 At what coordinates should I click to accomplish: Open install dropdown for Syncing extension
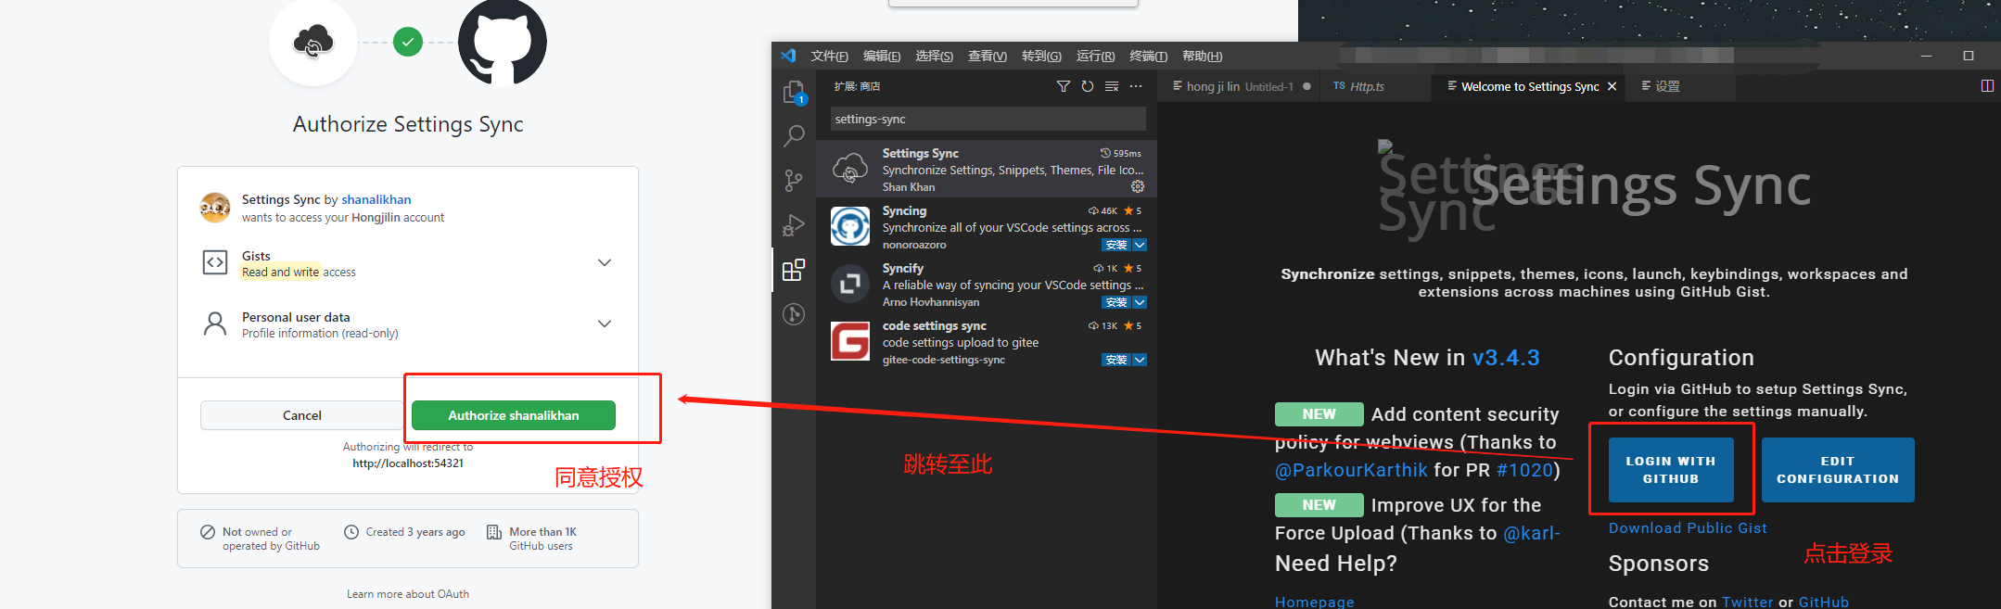click(1140, 245)
